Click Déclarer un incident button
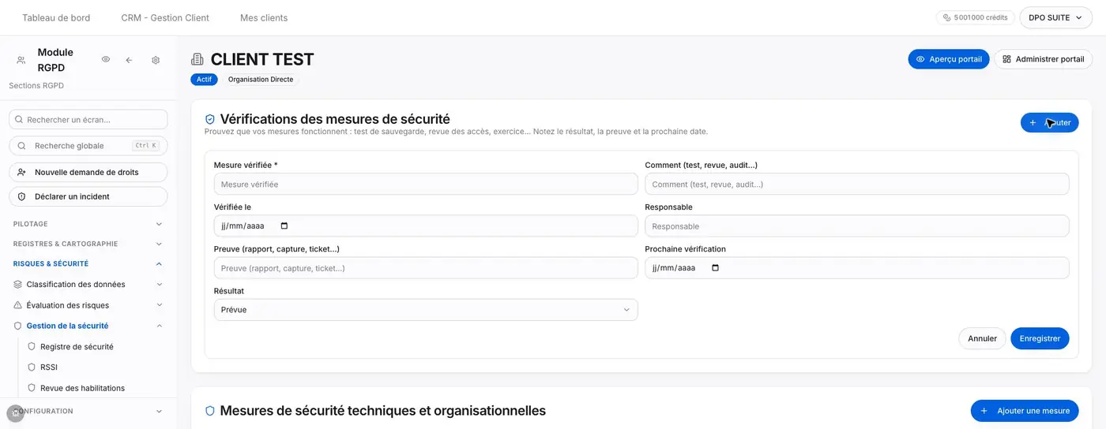 point(88,196)
